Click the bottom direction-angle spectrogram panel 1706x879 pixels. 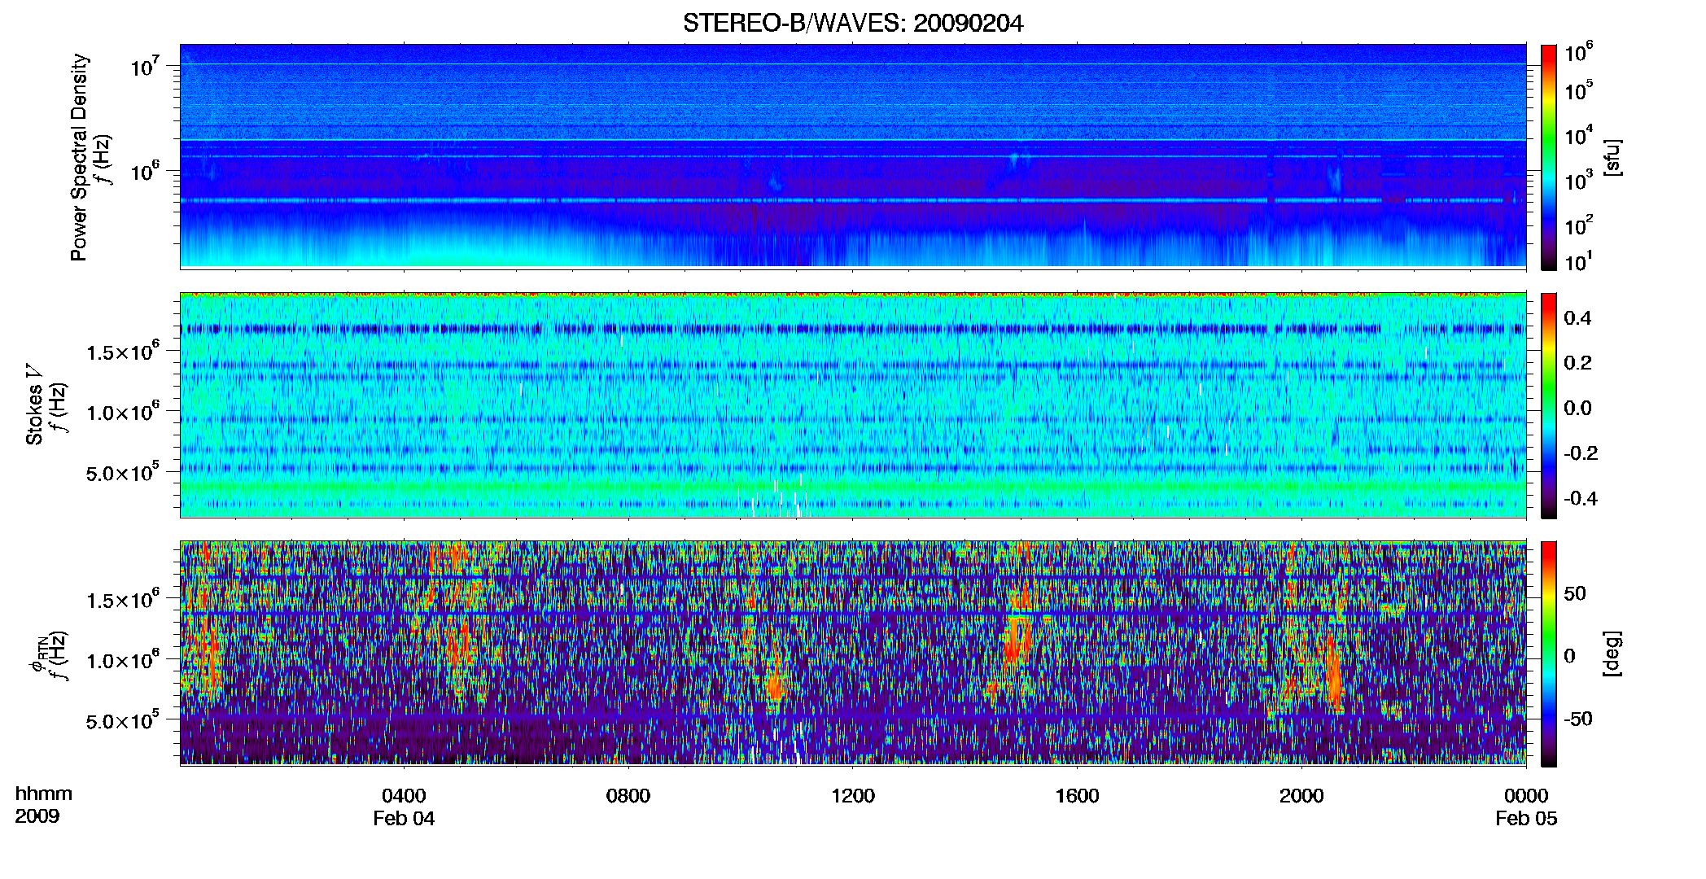click(x=853, y=654)
